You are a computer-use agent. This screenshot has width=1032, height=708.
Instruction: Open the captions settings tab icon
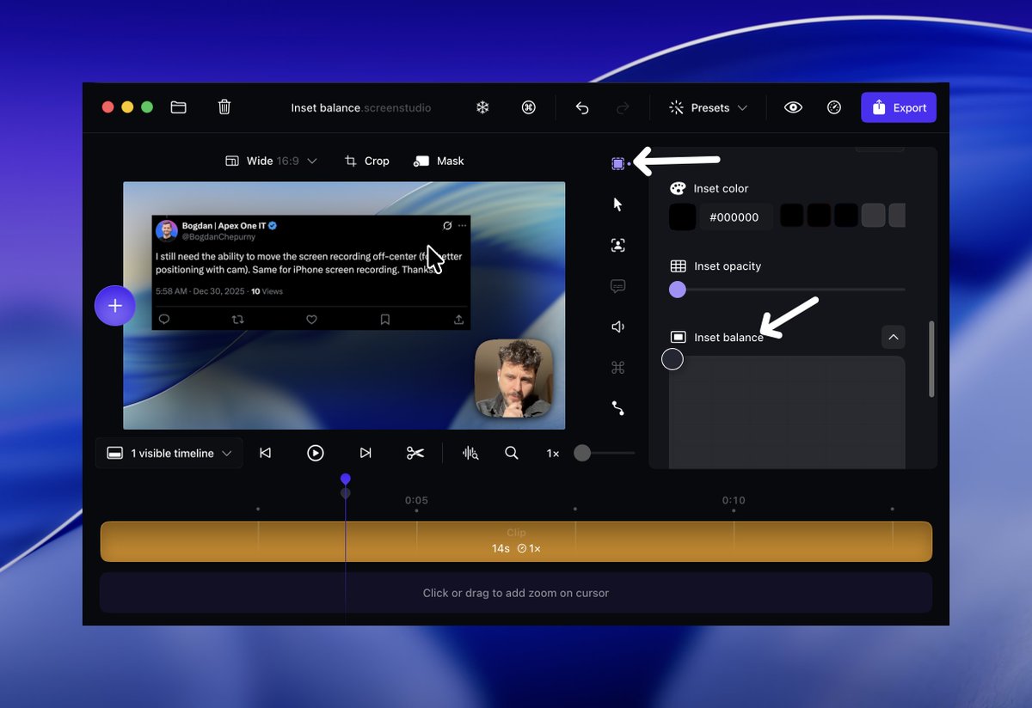tap(617, 286)
